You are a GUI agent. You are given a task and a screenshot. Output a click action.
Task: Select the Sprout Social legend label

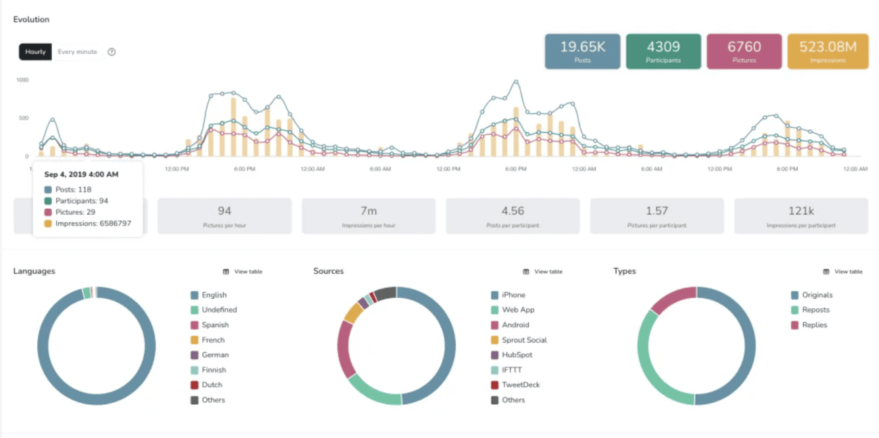[525, 340]
